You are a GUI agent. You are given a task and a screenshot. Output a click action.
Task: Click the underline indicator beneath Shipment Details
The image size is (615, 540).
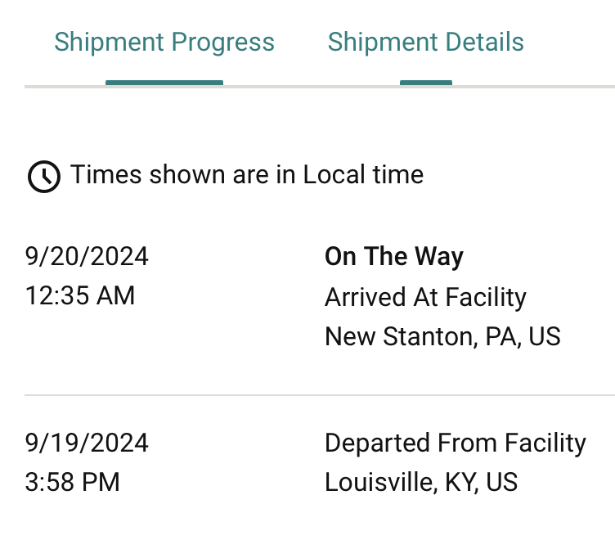pyautogui.click(x=426, y=83)
